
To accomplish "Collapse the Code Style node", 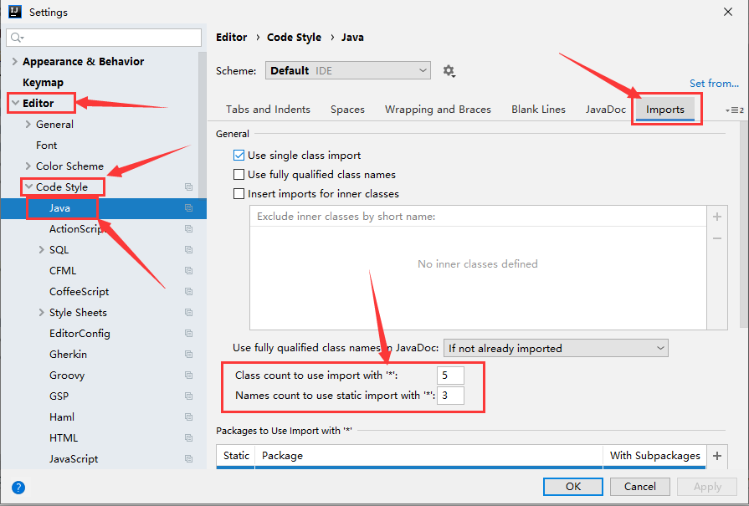I will click(x=28, y=187).
